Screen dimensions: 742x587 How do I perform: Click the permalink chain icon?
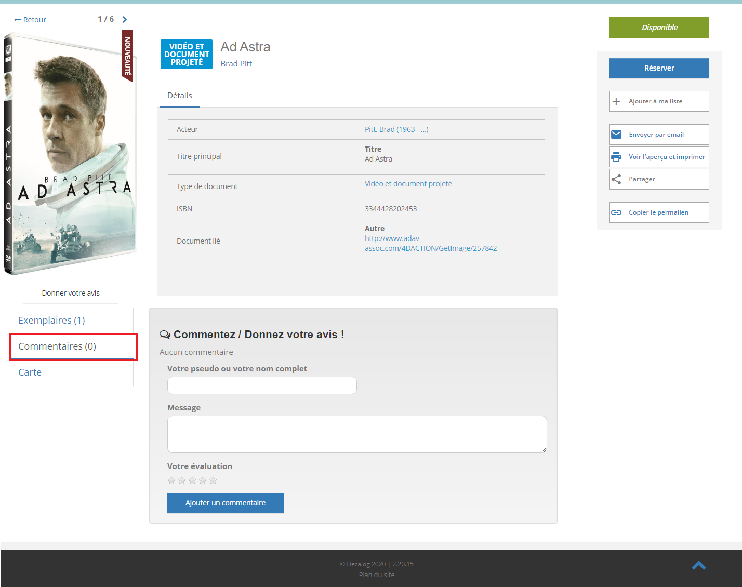tap(616, 212)
